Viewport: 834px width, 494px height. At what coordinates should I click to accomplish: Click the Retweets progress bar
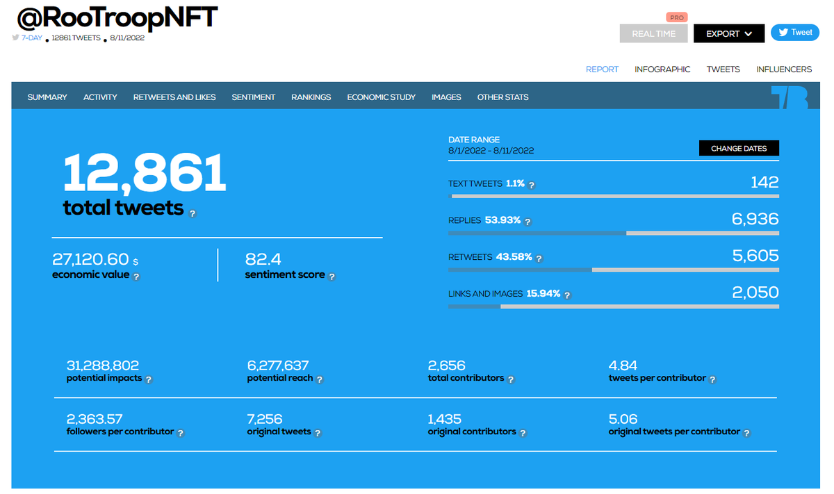614,270
